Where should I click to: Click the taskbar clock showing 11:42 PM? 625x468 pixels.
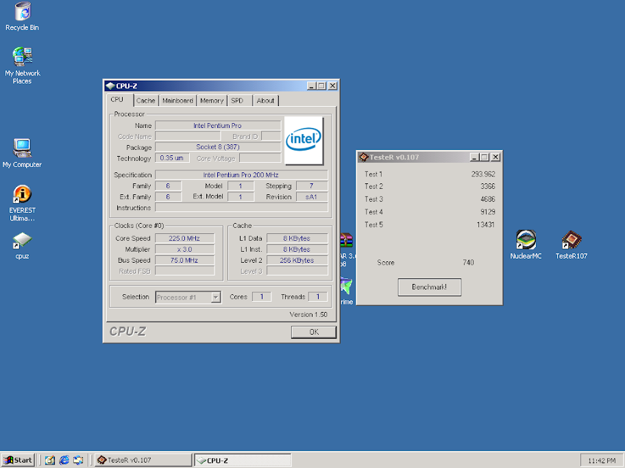click(602, 460)
